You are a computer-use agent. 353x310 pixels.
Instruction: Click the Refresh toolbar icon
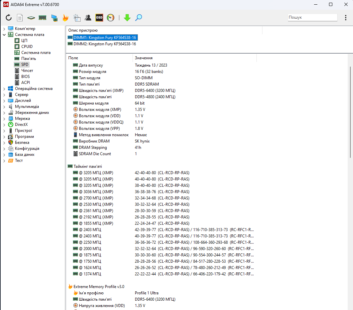click(x=9, y=18)
